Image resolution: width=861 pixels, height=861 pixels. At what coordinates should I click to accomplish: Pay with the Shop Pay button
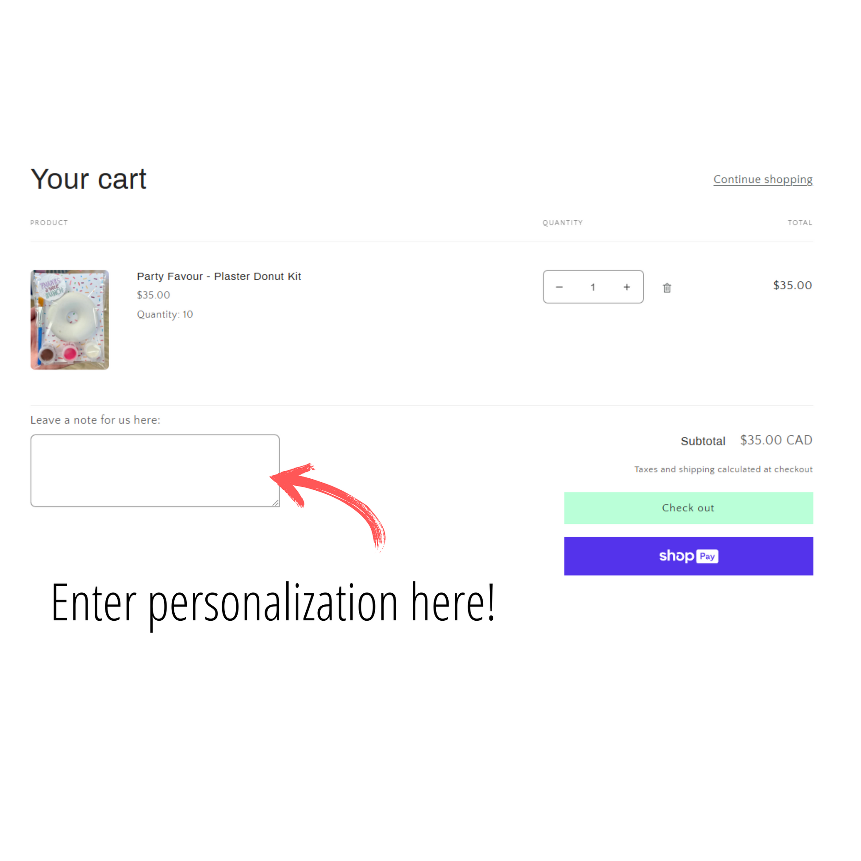[x=688, y=556]
